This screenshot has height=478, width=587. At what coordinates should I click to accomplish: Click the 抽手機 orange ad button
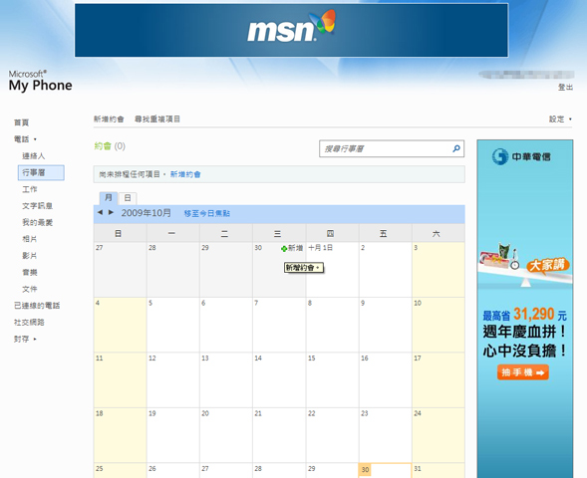click(522, 372)
